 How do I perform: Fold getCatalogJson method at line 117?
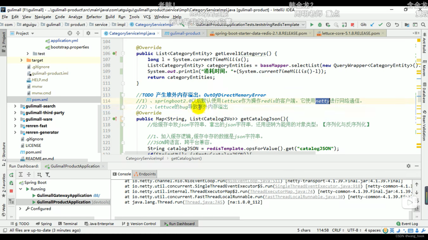[123, 119]
